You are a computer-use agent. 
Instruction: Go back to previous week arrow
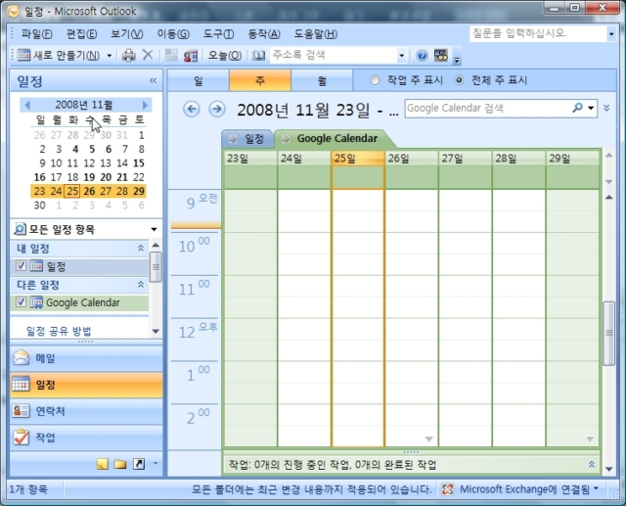pyautogui.click(x=192, y=109)
